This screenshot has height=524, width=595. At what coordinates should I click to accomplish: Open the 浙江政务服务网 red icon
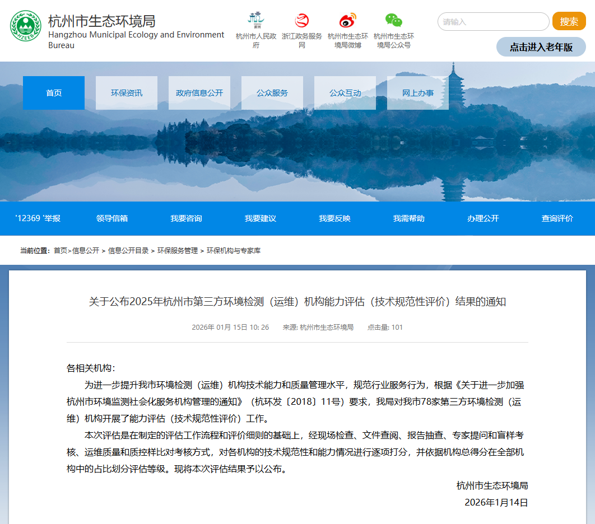click(302, 21)
